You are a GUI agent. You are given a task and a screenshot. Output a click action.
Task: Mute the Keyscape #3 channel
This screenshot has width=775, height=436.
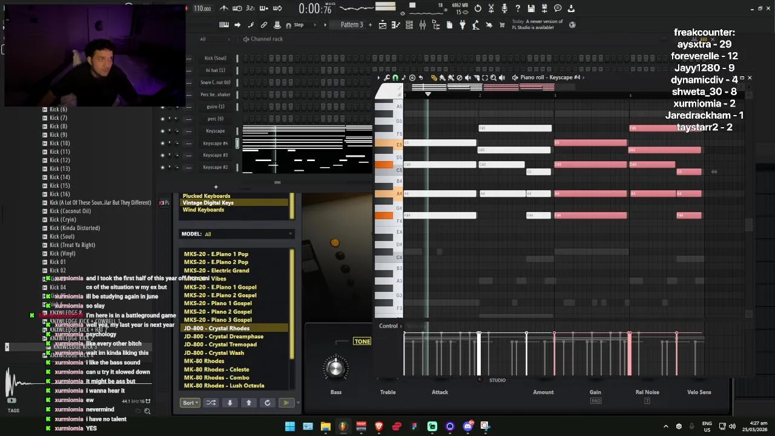(x=162, y=155)
